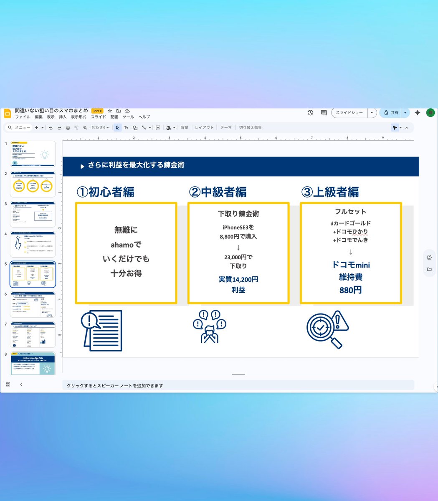Click the side panel folder icon
This screenshot has width=438, height=501.
coord(429,269)
